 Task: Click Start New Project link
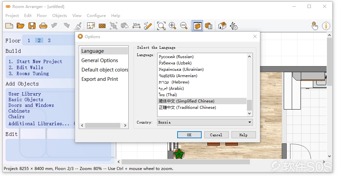click(x=39, y=61)
